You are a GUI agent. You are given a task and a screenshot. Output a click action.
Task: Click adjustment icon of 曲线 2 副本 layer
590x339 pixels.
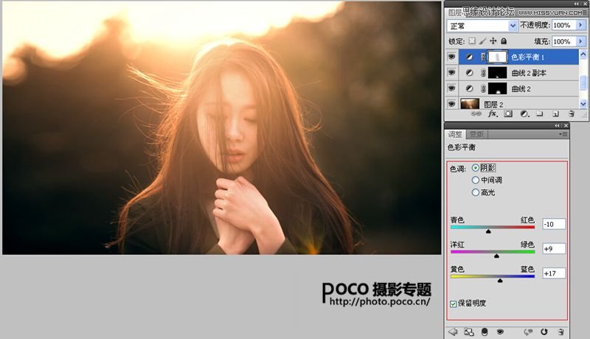click(x=469, y=72)
